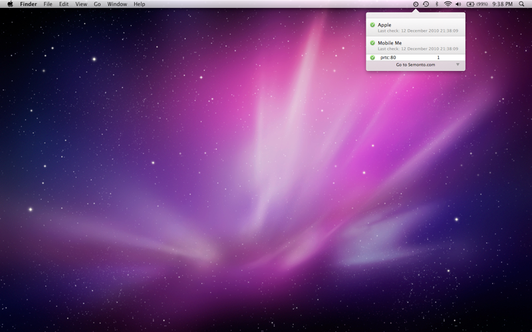Click green check icon beside prtc:80
Image resolution: width=532 pixels, height=332 pixels.
click(372, 58)
